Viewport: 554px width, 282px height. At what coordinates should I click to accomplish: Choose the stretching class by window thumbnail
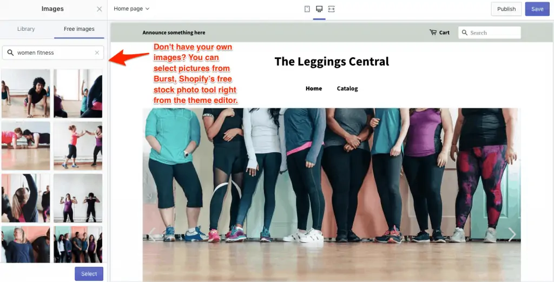[78, 94]
